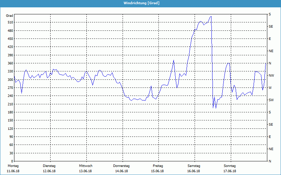The height and width of the screenshot is (175, 281).
Task: Click the 0 value on the left axis
Action: [x=12, y=161]
